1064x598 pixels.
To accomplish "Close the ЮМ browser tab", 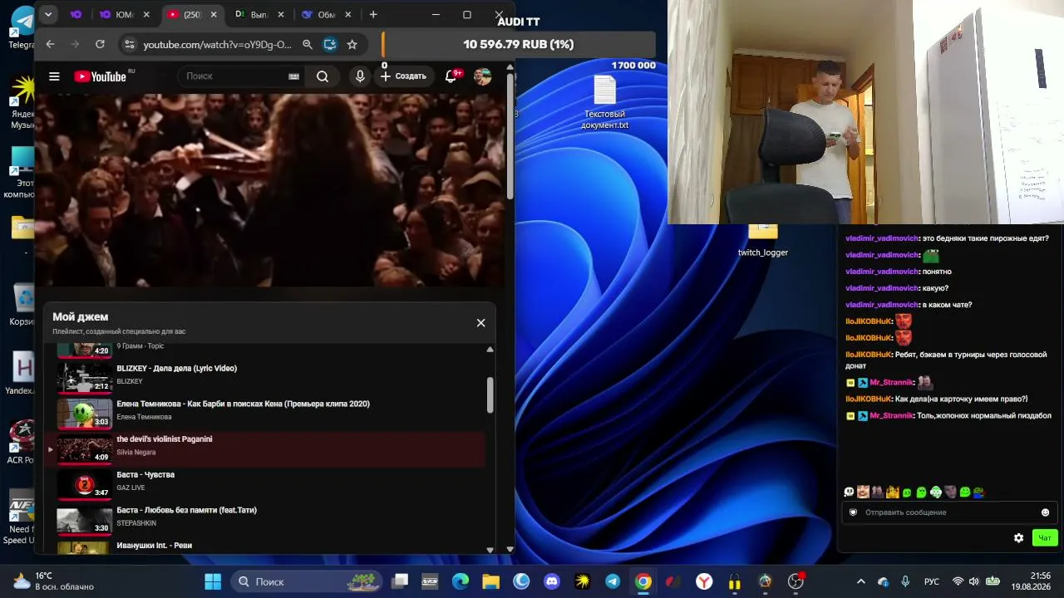I will click(x=146, y=14).
